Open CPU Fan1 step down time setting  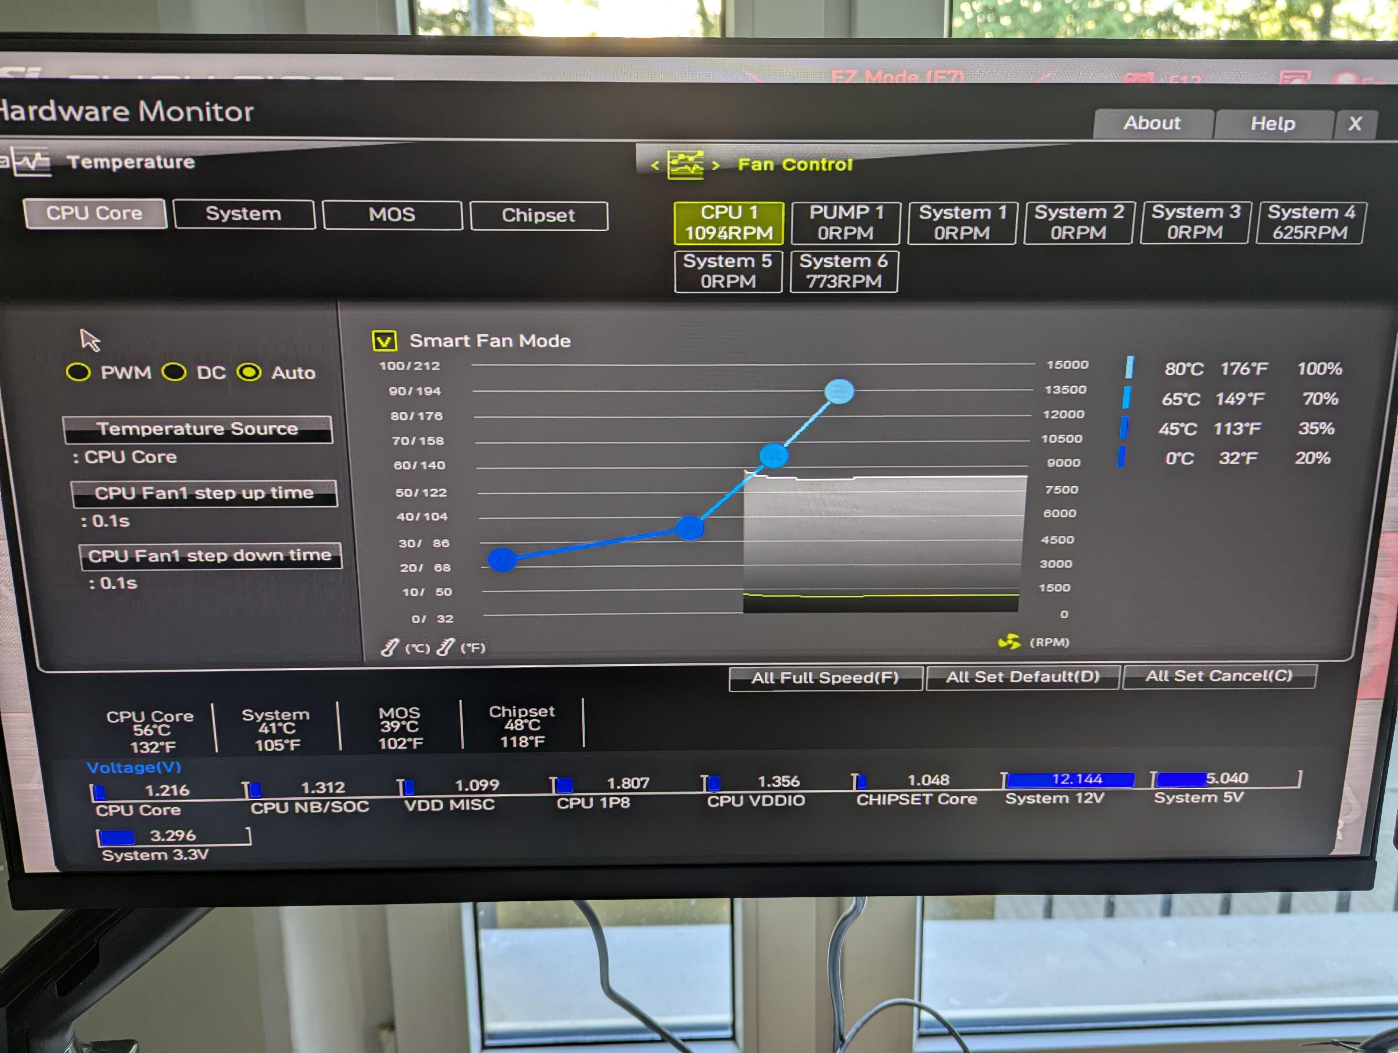(x=210, y=556)
